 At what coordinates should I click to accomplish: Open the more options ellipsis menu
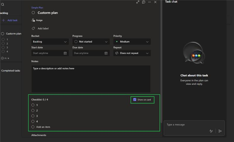[149, 2]
